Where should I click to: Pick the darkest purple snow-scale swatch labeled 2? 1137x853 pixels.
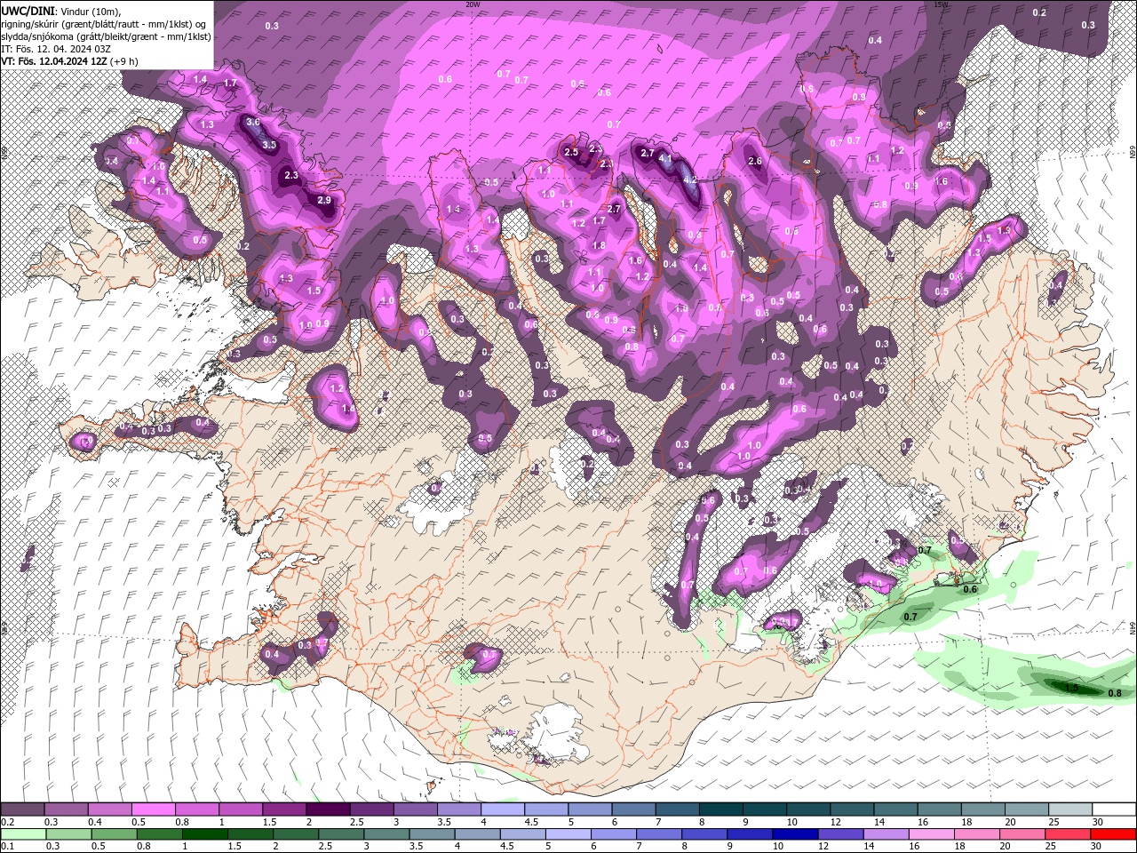[329, 809]
